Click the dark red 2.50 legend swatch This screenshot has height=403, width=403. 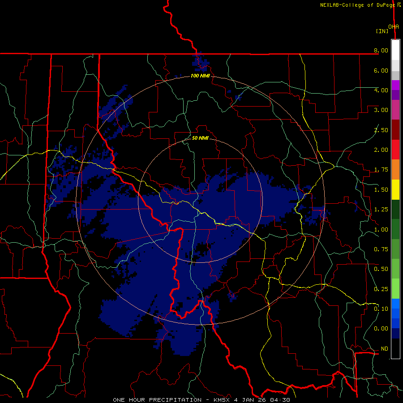(395, 130)
